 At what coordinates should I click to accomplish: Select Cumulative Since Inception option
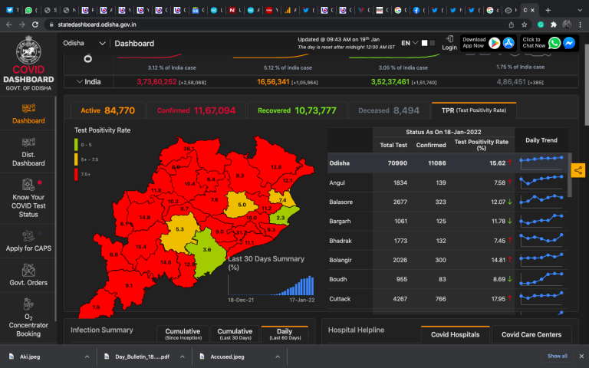coord(183,334)
